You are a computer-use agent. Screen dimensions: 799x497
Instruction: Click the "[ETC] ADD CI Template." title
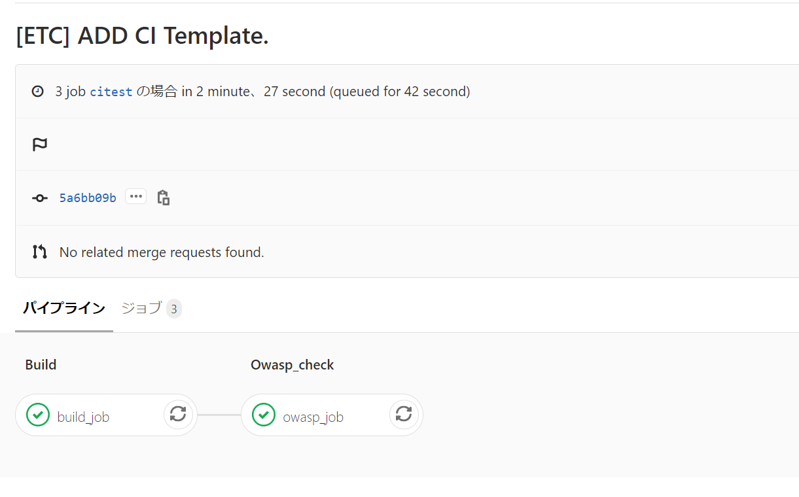click(x=142, y=36)
